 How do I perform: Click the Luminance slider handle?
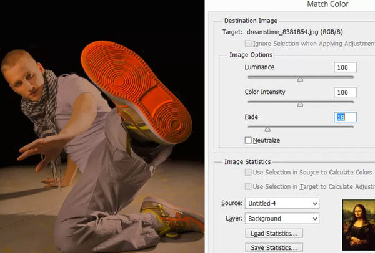coord(300,79)
